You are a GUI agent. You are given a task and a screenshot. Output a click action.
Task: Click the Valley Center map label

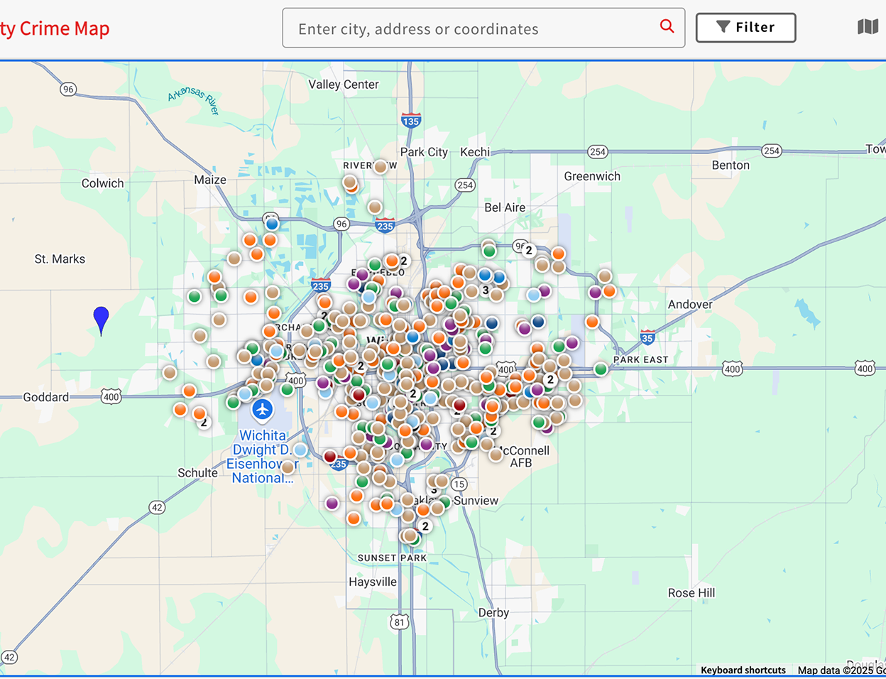pyautogui.click(x=344, y=85)
